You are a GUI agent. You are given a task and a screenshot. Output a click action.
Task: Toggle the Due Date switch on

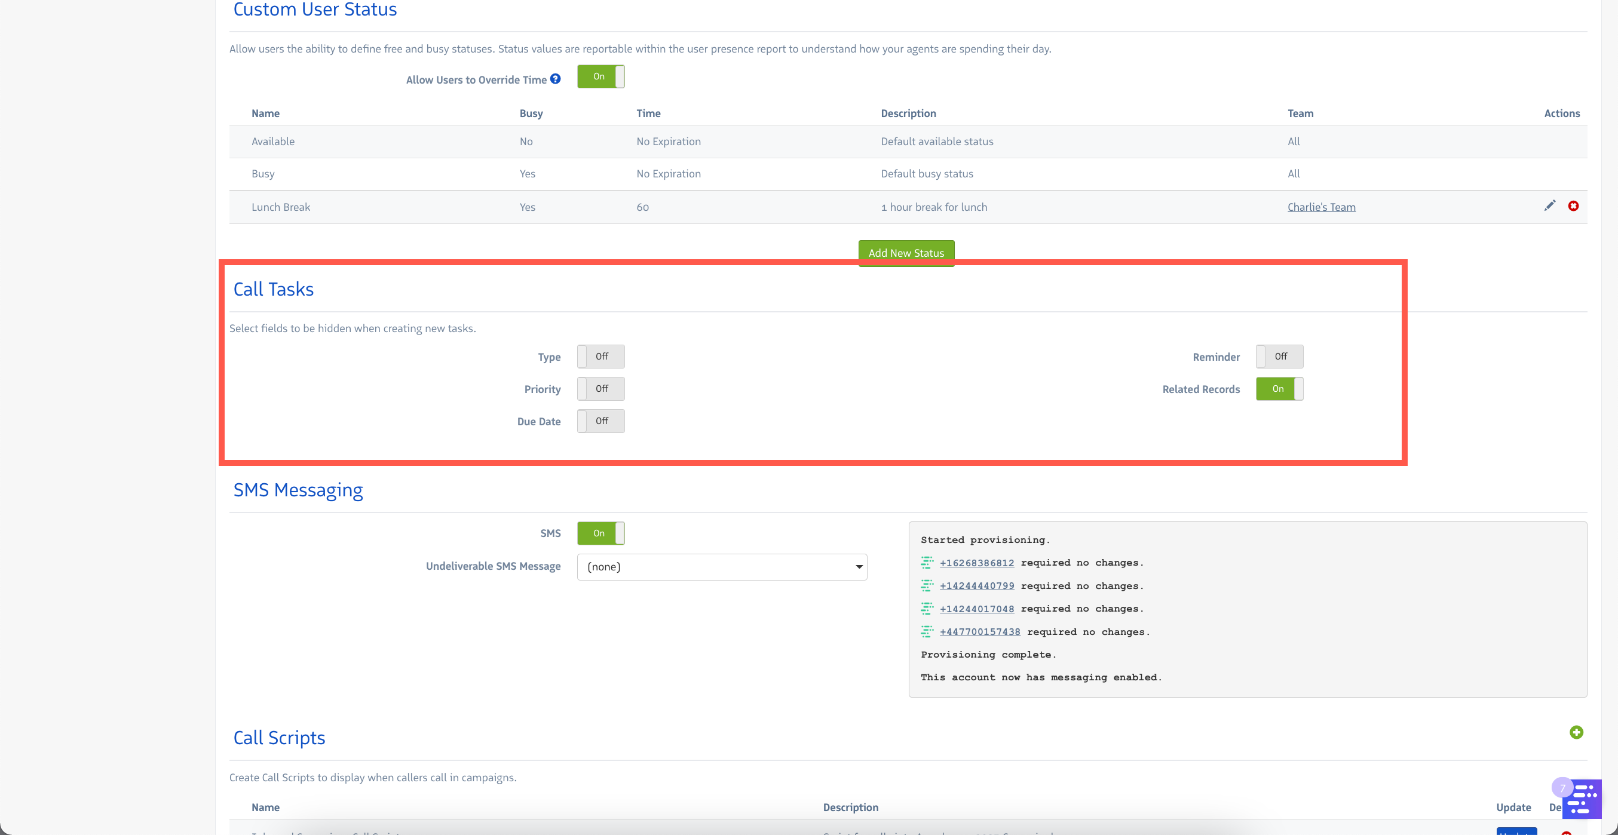click(600, 421)
